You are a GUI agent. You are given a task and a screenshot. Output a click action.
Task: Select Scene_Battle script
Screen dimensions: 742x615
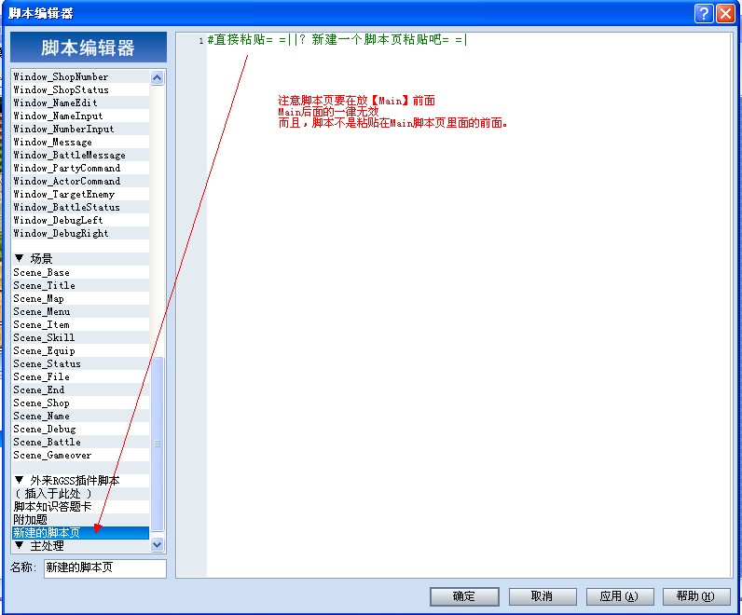coord(80,443)
